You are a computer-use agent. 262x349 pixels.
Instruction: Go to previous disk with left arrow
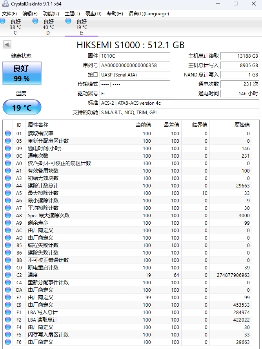[7, 45]
